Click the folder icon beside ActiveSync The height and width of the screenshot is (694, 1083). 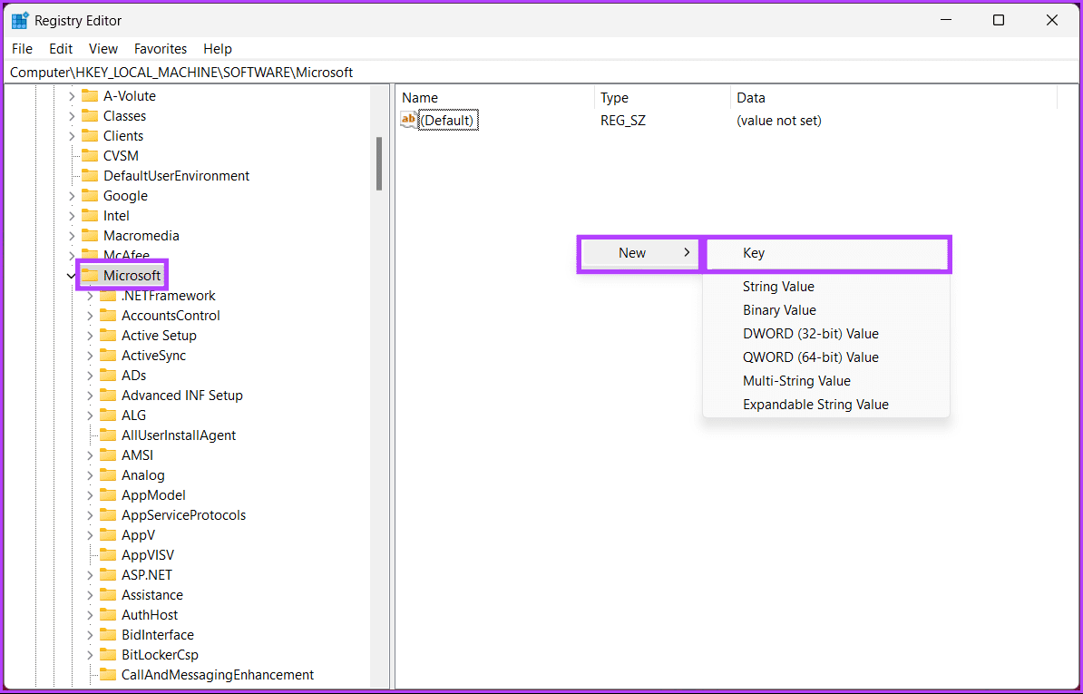(108, 356)
